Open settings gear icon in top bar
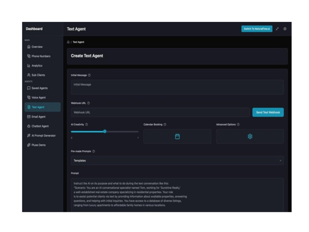The height and width of the screenshot is (232, 309). [x=285, y=29]
